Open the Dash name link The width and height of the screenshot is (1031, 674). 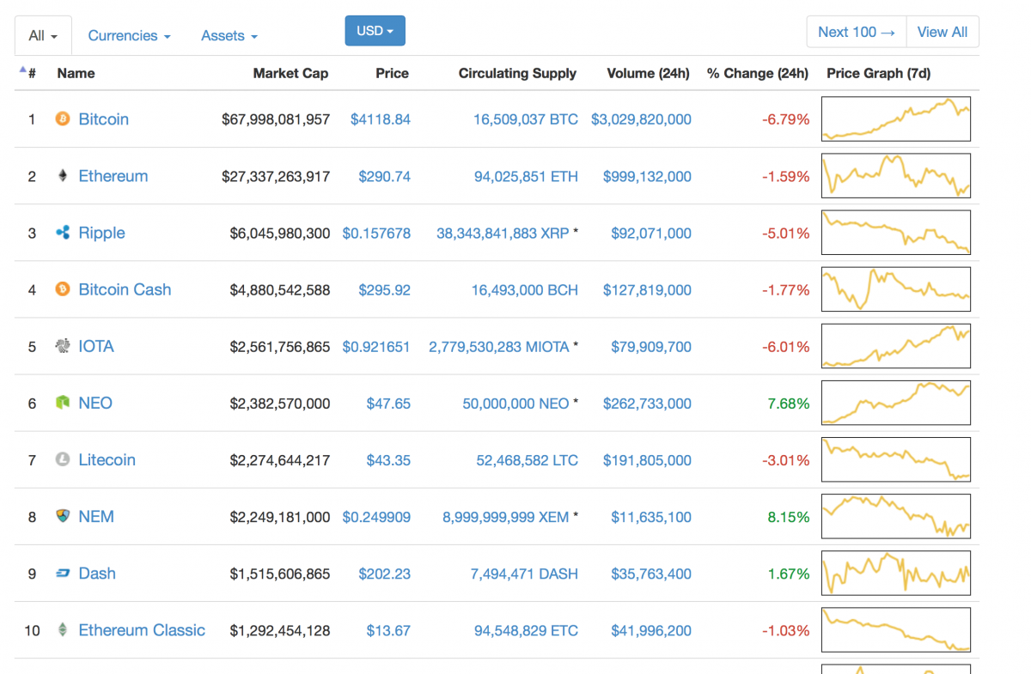point(96,573)
